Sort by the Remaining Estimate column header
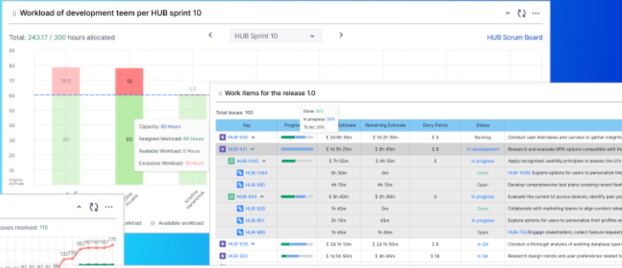Screen dimensions: 622x268 click(385, 125)
